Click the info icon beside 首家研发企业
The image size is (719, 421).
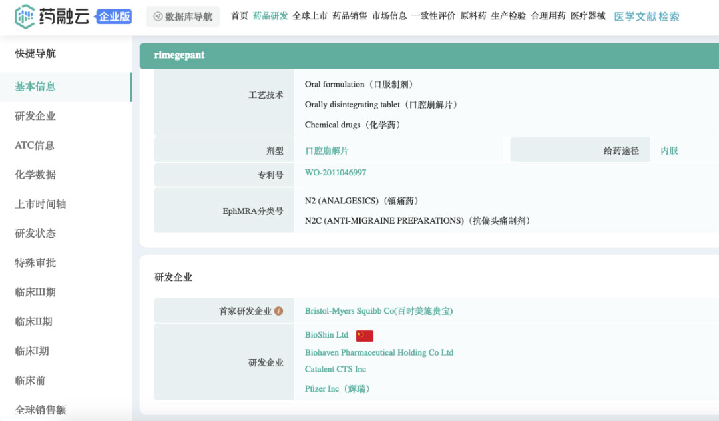click(279, 311)
